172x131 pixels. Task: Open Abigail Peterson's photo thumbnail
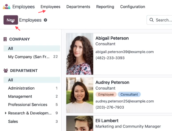pos(80,54)
